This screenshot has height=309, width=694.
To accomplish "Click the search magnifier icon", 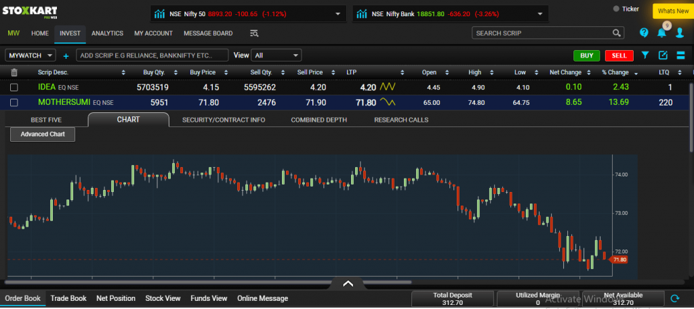I will (617, 33).
